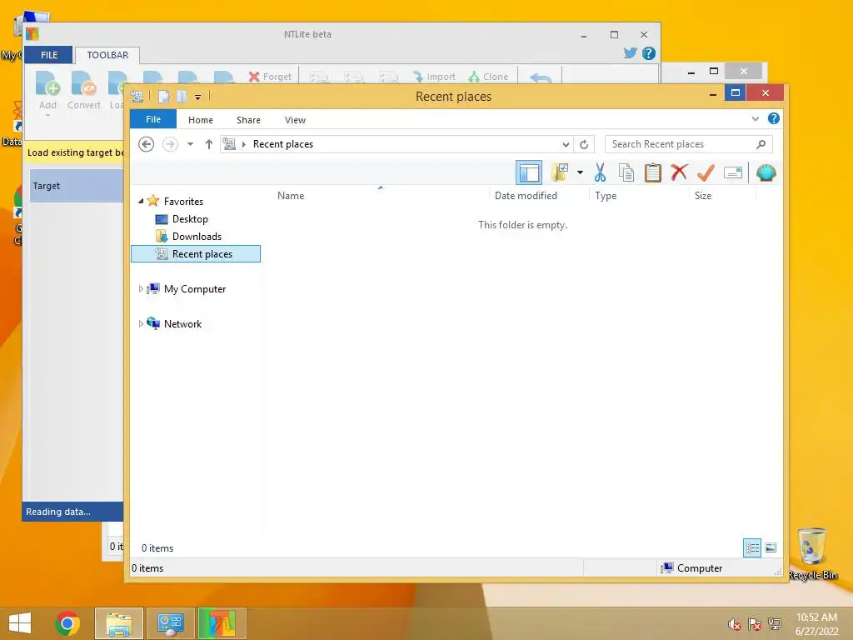Select My Computer in the navigation pane
Image resolution: width=853 pixels, height=640 pixels.
[194, 289]
